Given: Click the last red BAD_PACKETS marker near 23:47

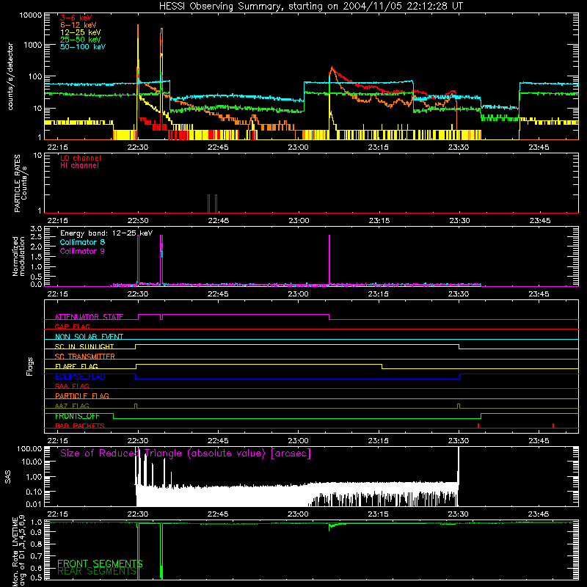Looking at the screenshot, I should click(x=553, y=426).
